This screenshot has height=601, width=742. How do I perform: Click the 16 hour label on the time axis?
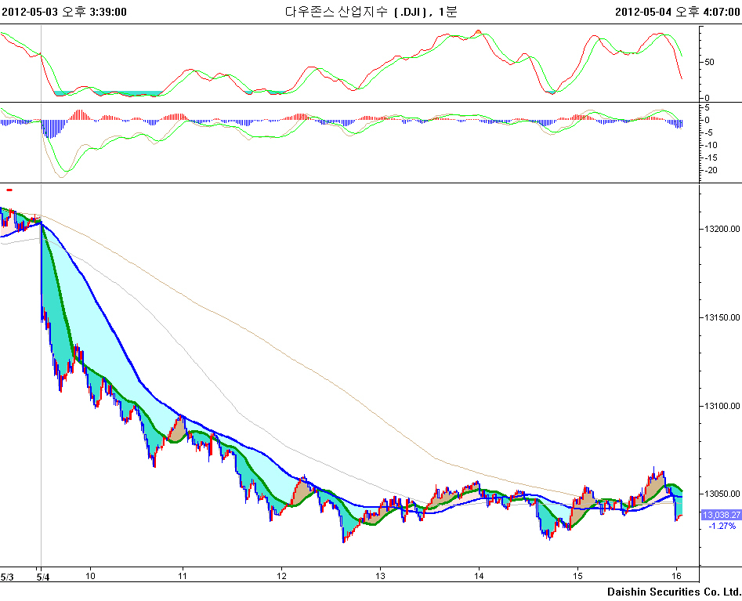[675, 575]
